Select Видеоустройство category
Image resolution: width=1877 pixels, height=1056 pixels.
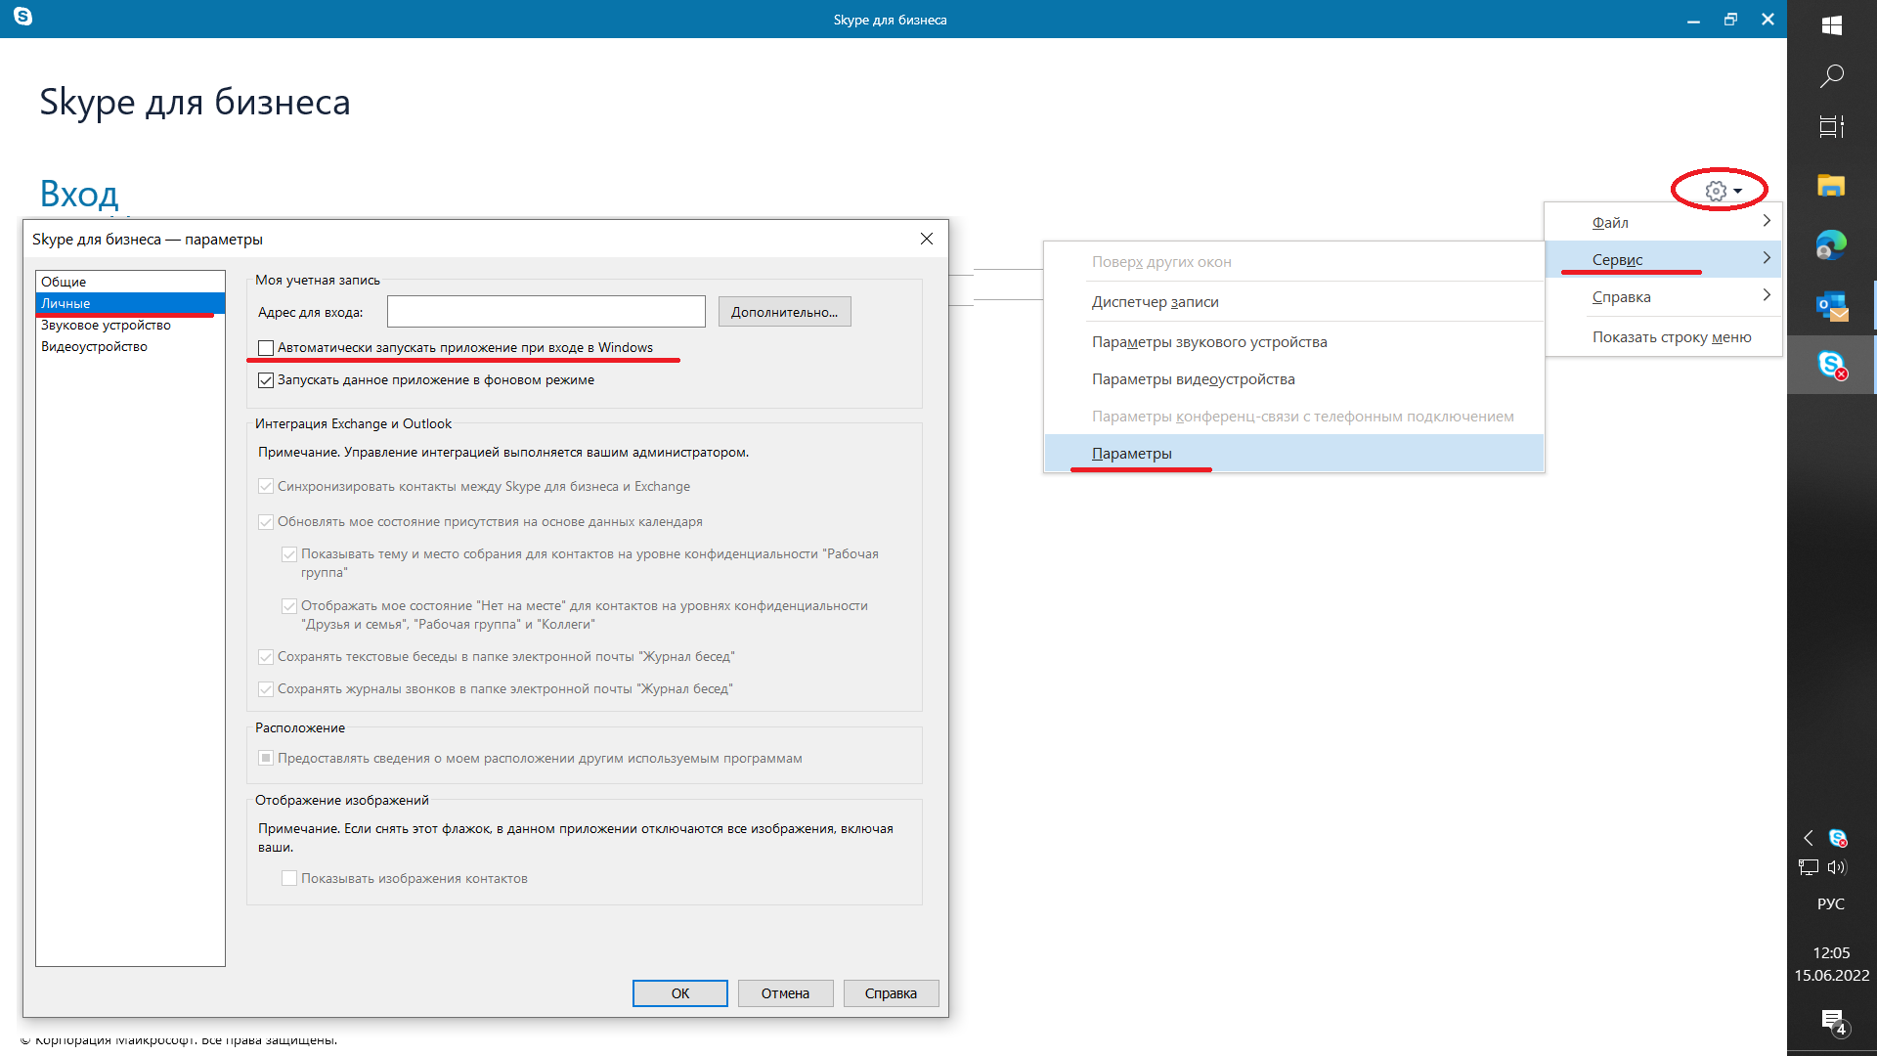point(130,346)
